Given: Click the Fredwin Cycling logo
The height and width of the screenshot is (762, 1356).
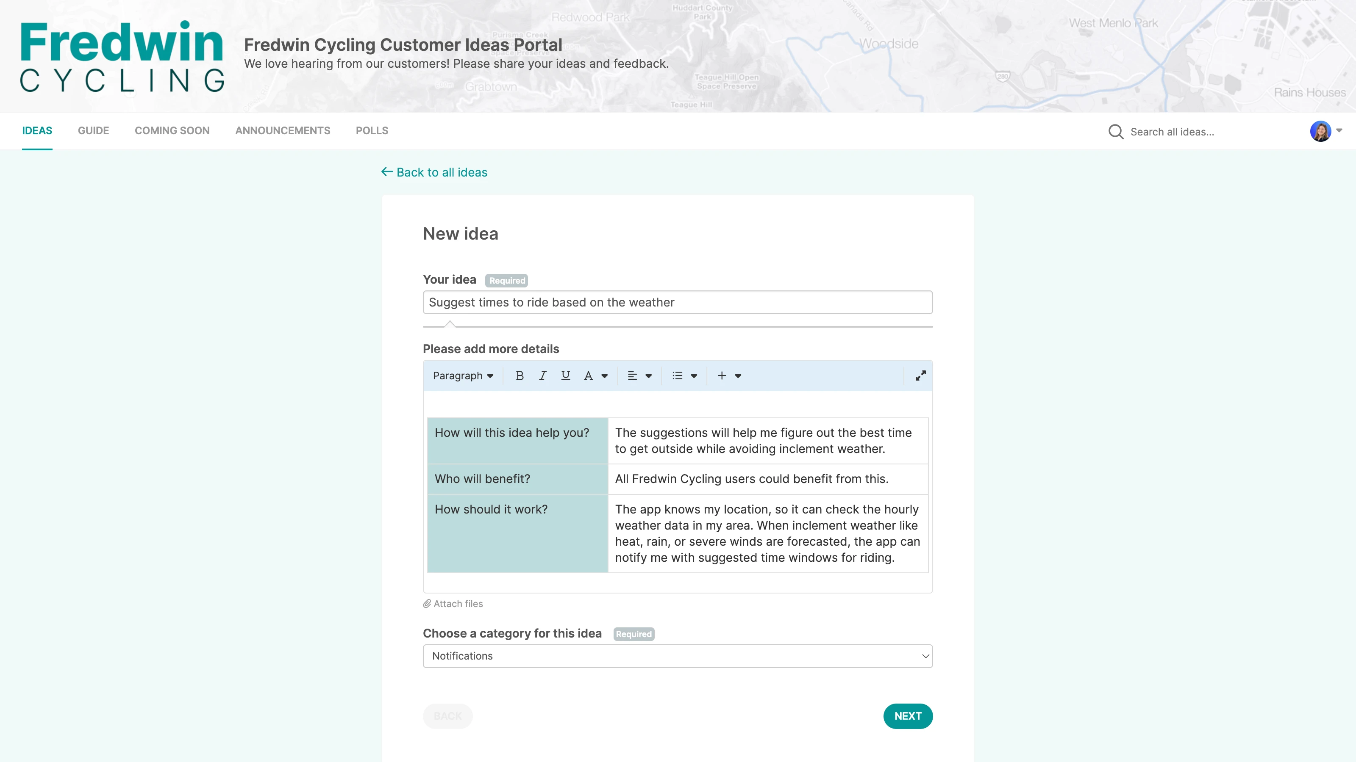Looking at the screenshot, I should click(122, 55).
